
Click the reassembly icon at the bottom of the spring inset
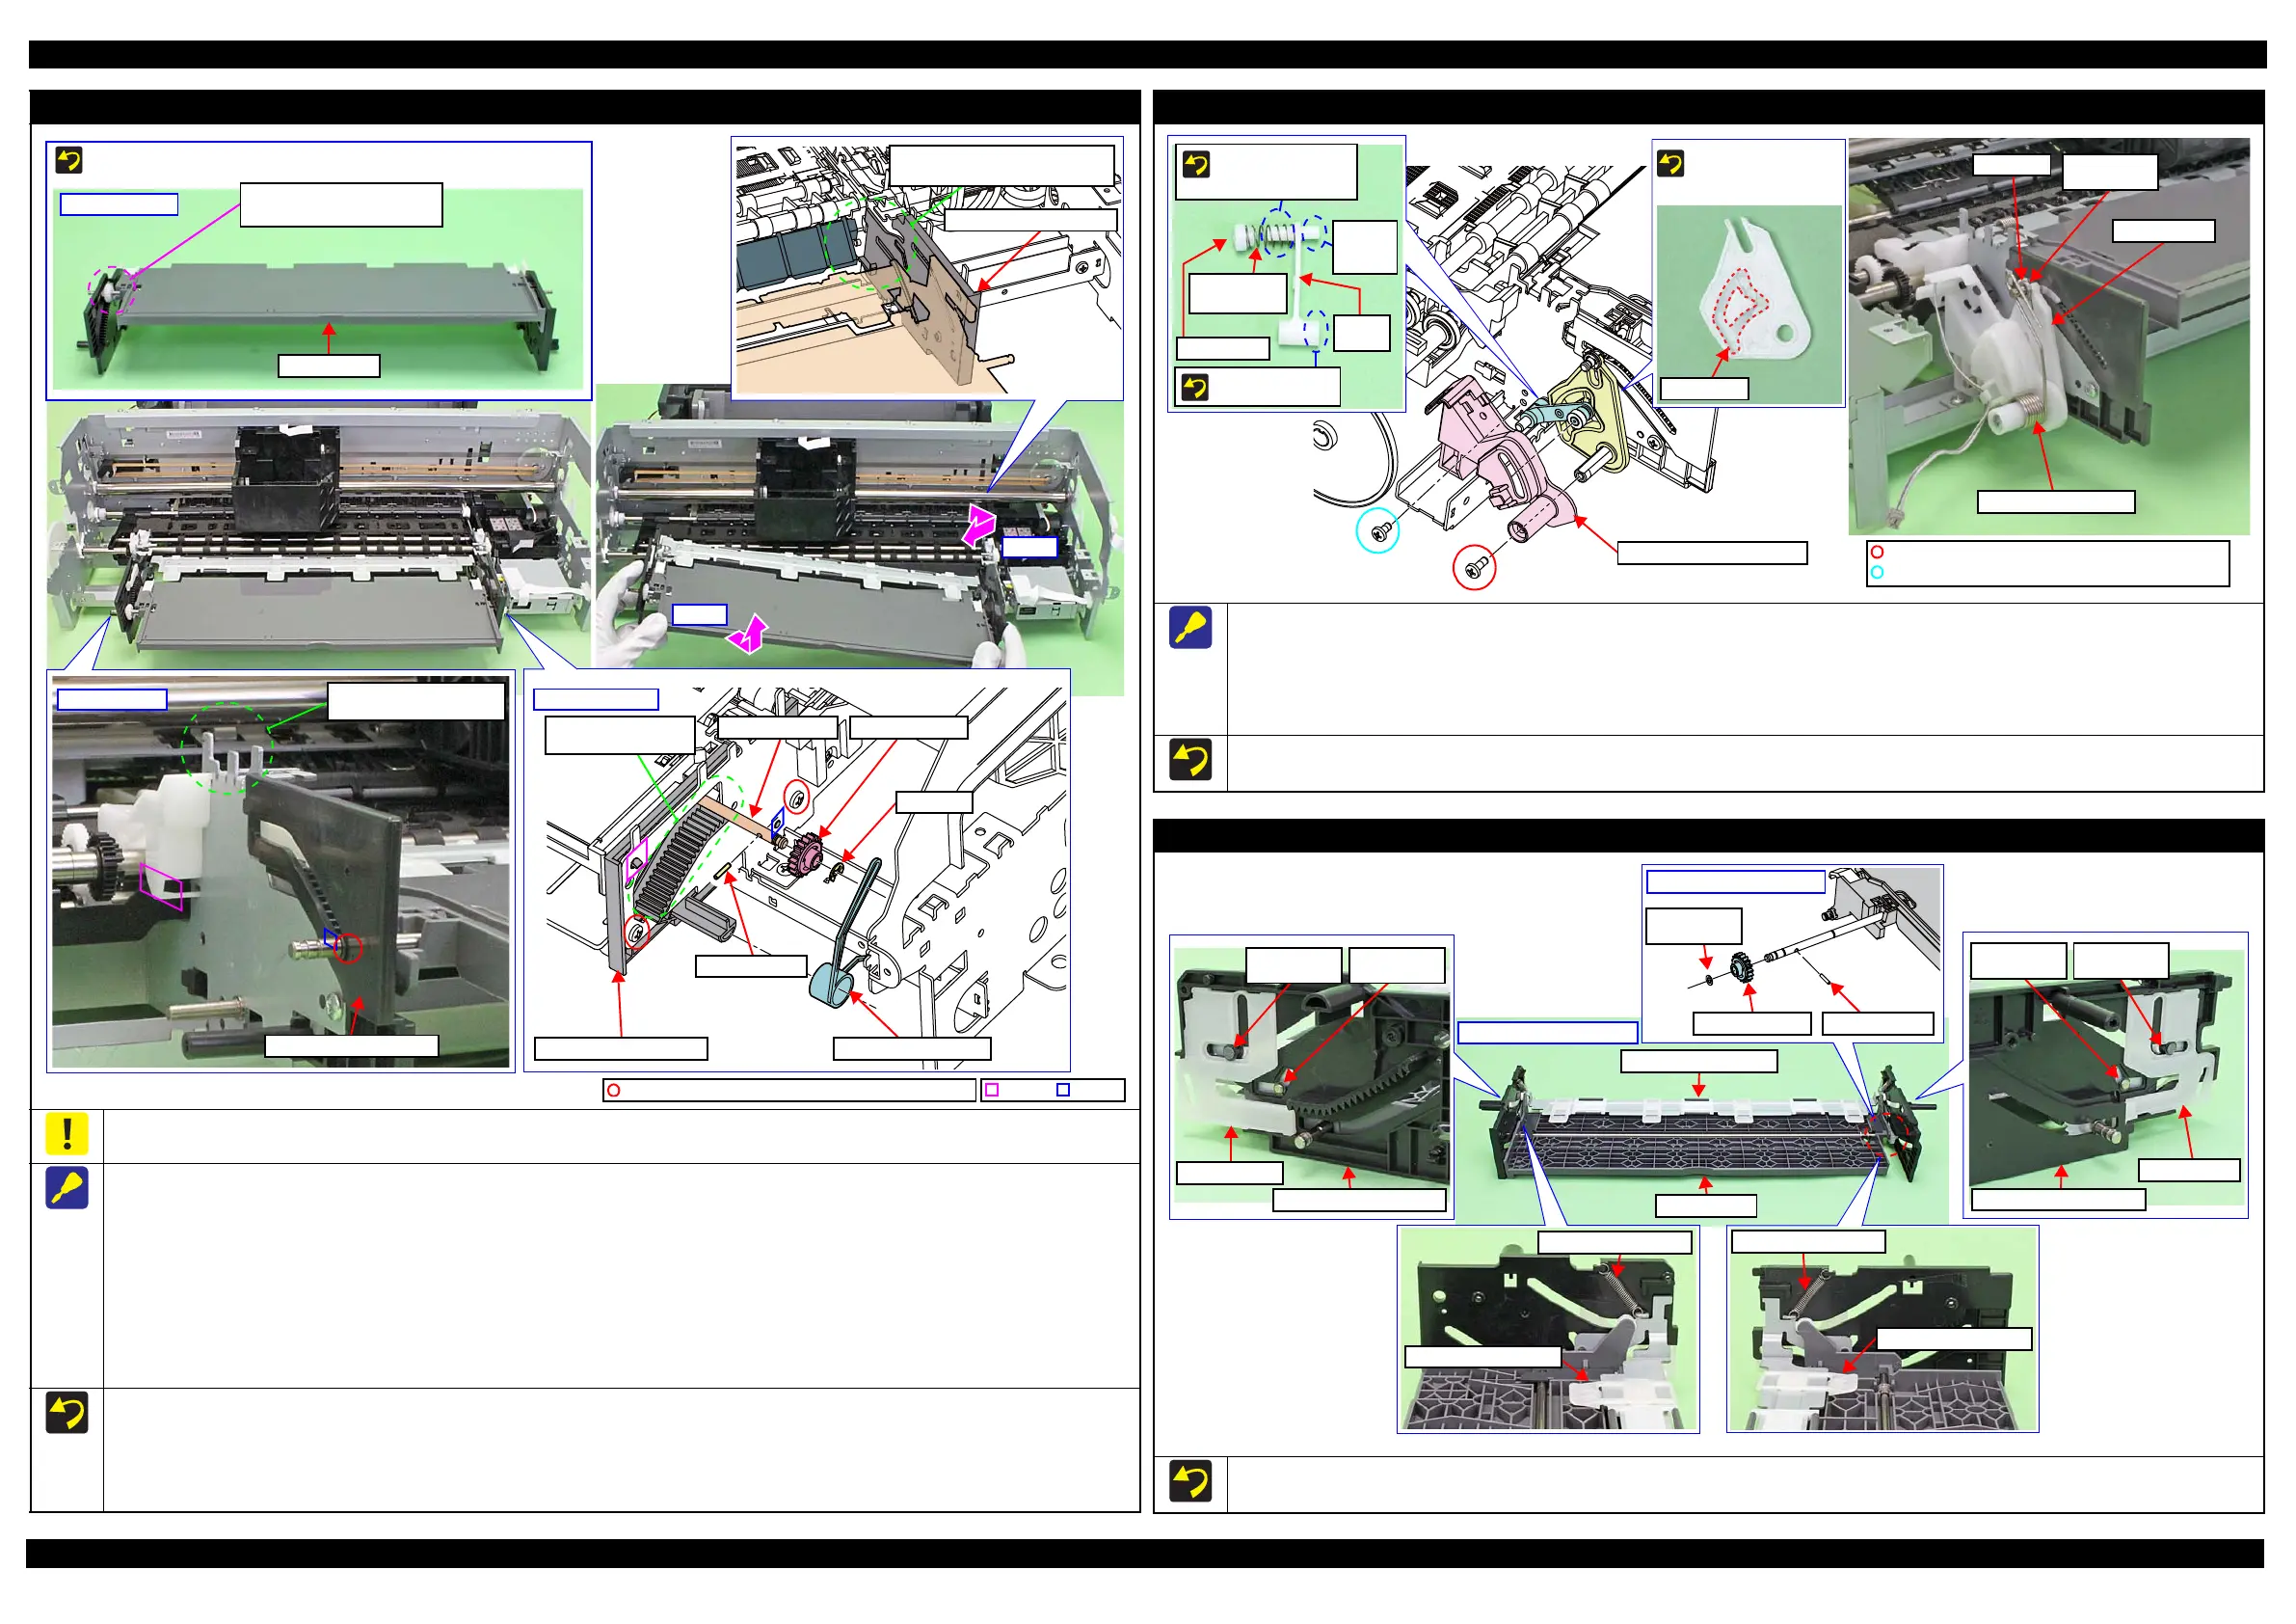pyautogui.click(x=1194, y=387)
